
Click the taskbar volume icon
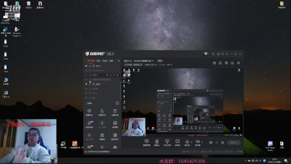(256, 161)
